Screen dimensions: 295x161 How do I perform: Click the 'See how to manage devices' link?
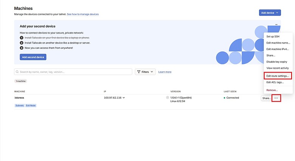click(x=83, y=14)
